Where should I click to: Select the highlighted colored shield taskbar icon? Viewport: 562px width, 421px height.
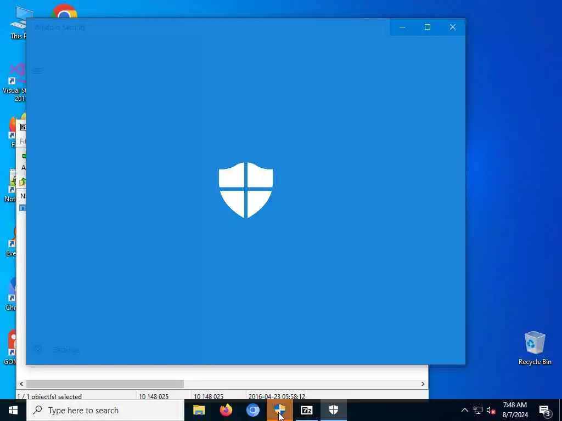(279, 410)
